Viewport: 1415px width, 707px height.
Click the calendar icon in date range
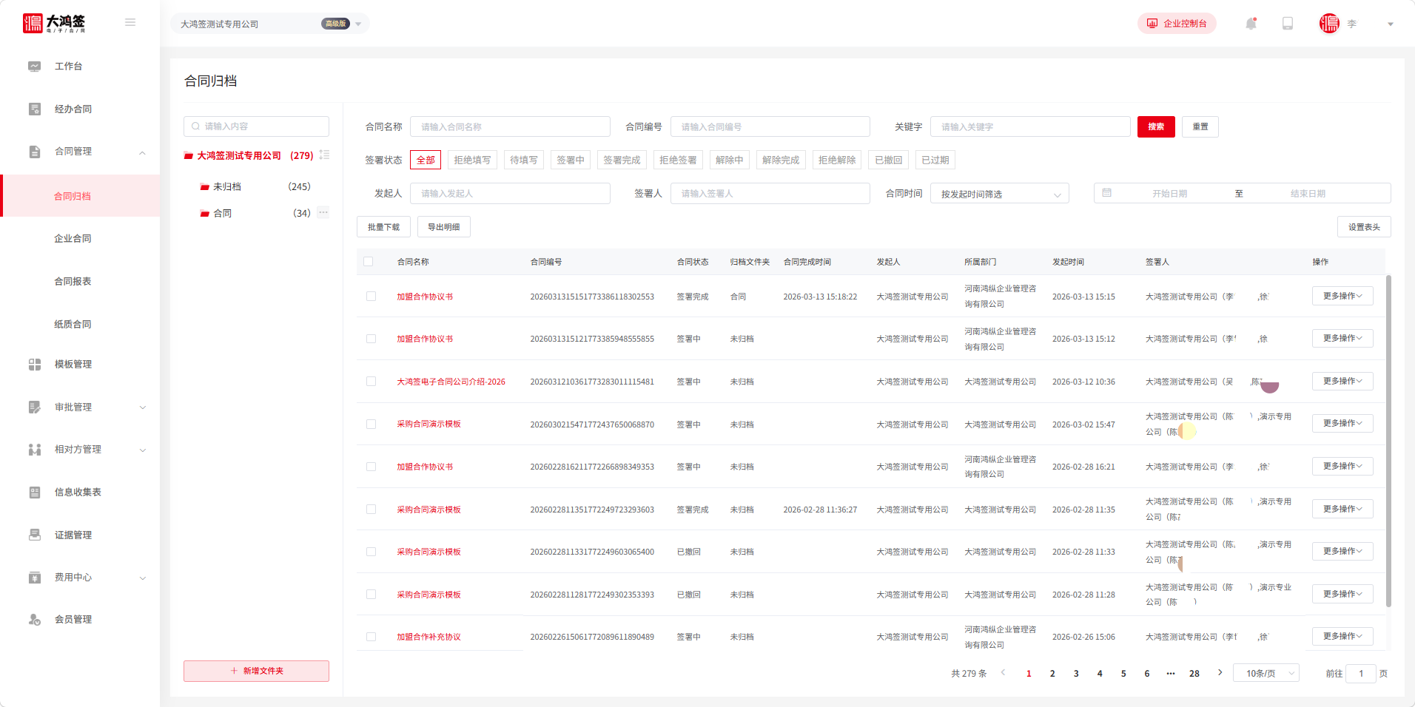pos(1107,193)
